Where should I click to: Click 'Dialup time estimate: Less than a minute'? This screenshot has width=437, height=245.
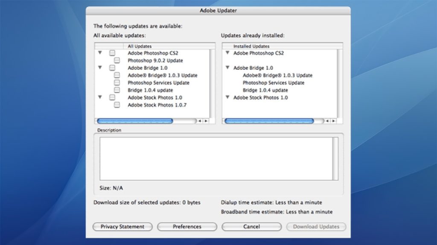point(271,202)
